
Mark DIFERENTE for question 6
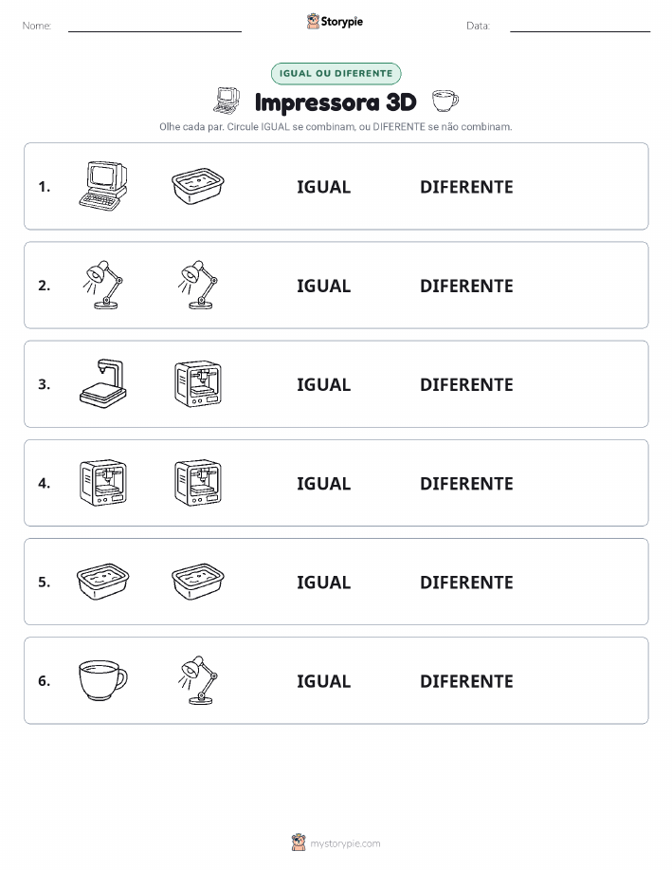466,681
